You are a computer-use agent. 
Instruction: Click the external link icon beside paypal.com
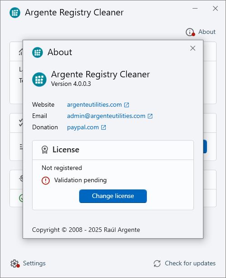(x=104, y=127)
